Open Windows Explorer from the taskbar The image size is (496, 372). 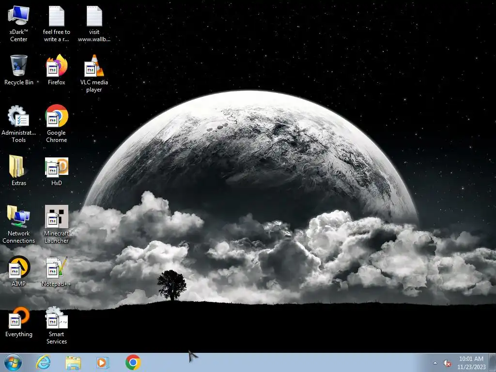pyautogui.click(x=73, y=363)
